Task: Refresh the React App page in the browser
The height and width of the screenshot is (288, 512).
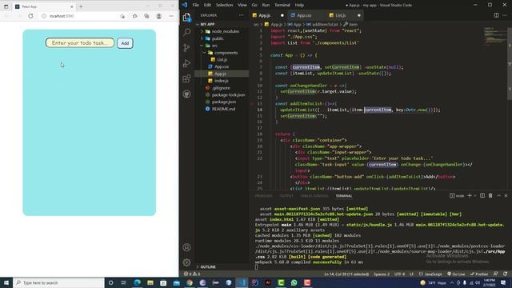Action: coord(30,16)
